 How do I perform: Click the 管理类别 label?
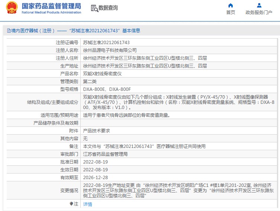(x=69, y=82)
